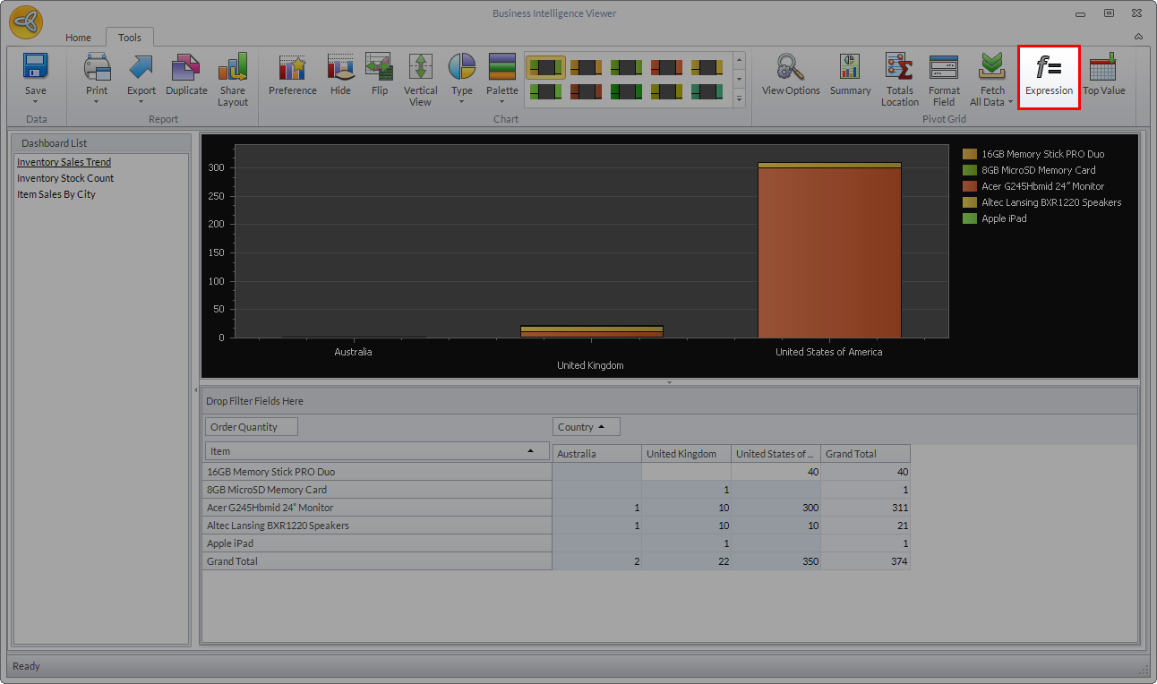Open Item Sales By City dashboard
This screenshot has height=684, width=1157.
pos(56,194)
